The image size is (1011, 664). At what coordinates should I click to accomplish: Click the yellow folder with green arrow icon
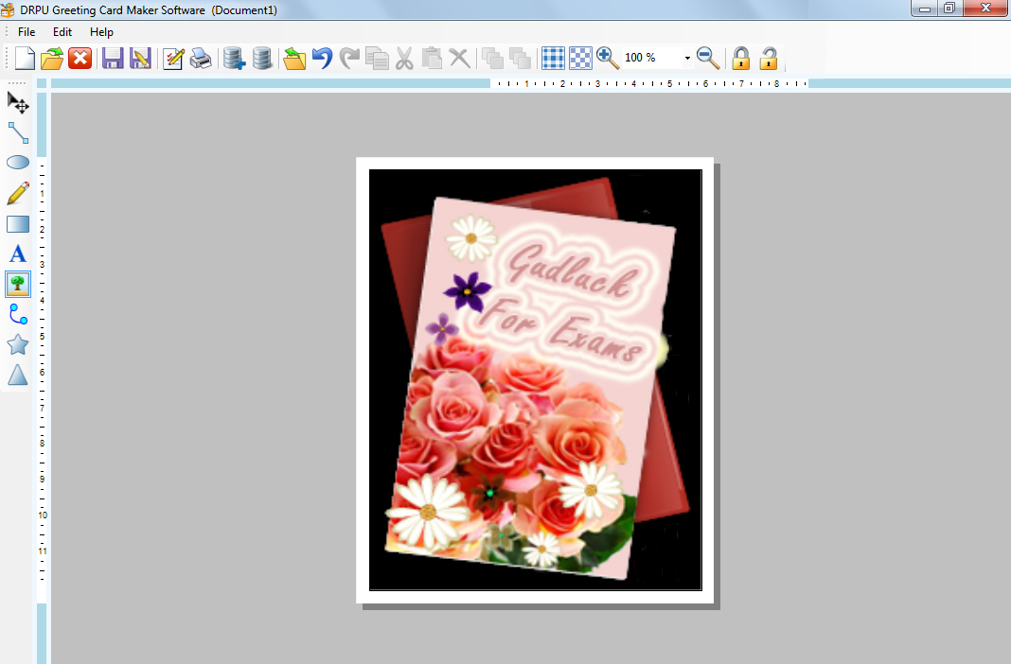coord(294,58)
